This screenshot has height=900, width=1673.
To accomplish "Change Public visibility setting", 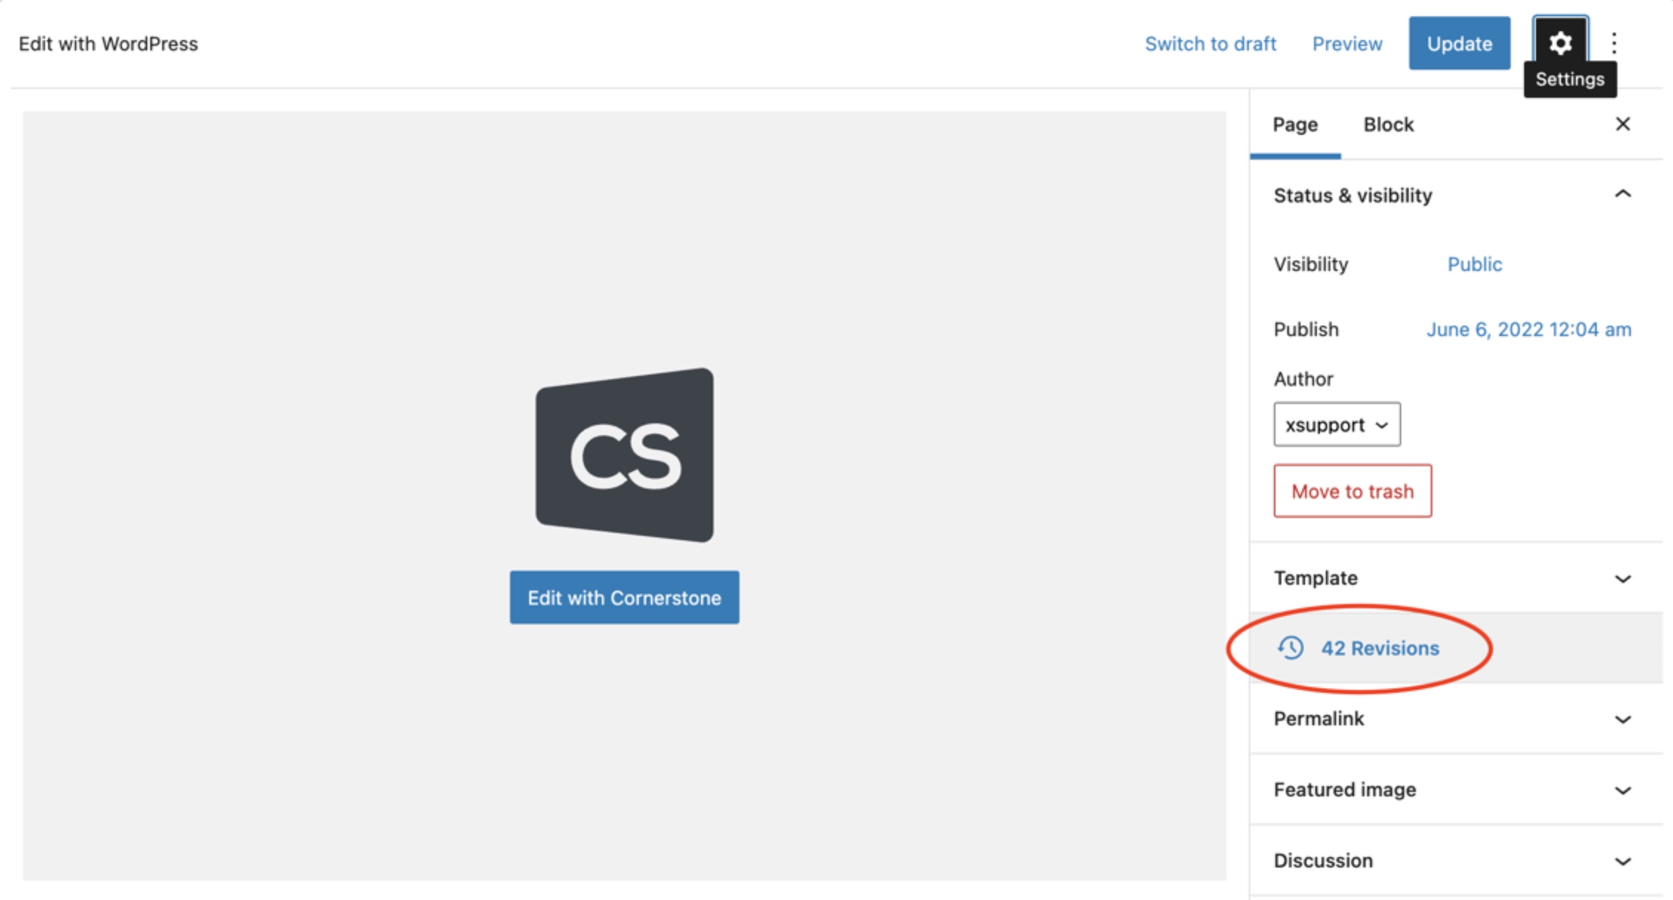I will pyautogui.click(x=1474, y=264).
